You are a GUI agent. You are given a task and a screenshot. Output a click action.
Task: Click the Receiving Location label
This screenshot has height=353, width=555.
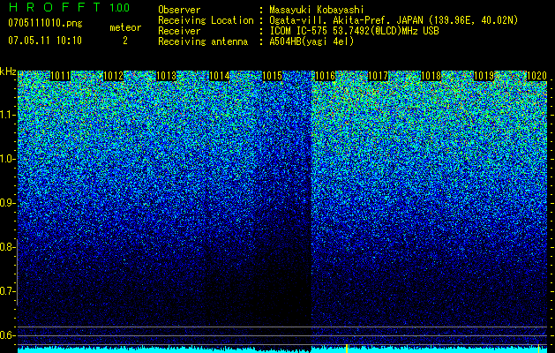coord(206,20)
